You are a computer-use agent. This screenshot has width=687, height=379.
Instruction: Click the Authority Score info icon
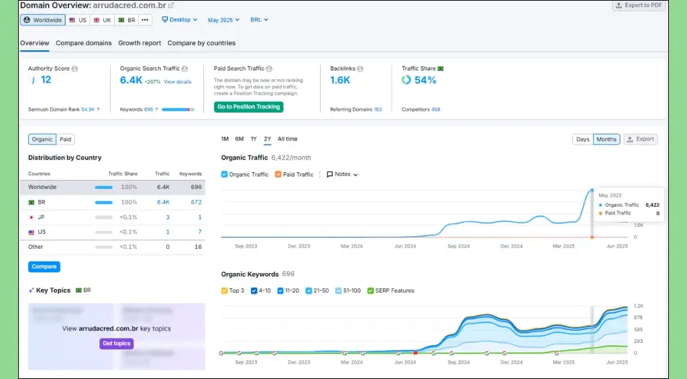(74, 69)
